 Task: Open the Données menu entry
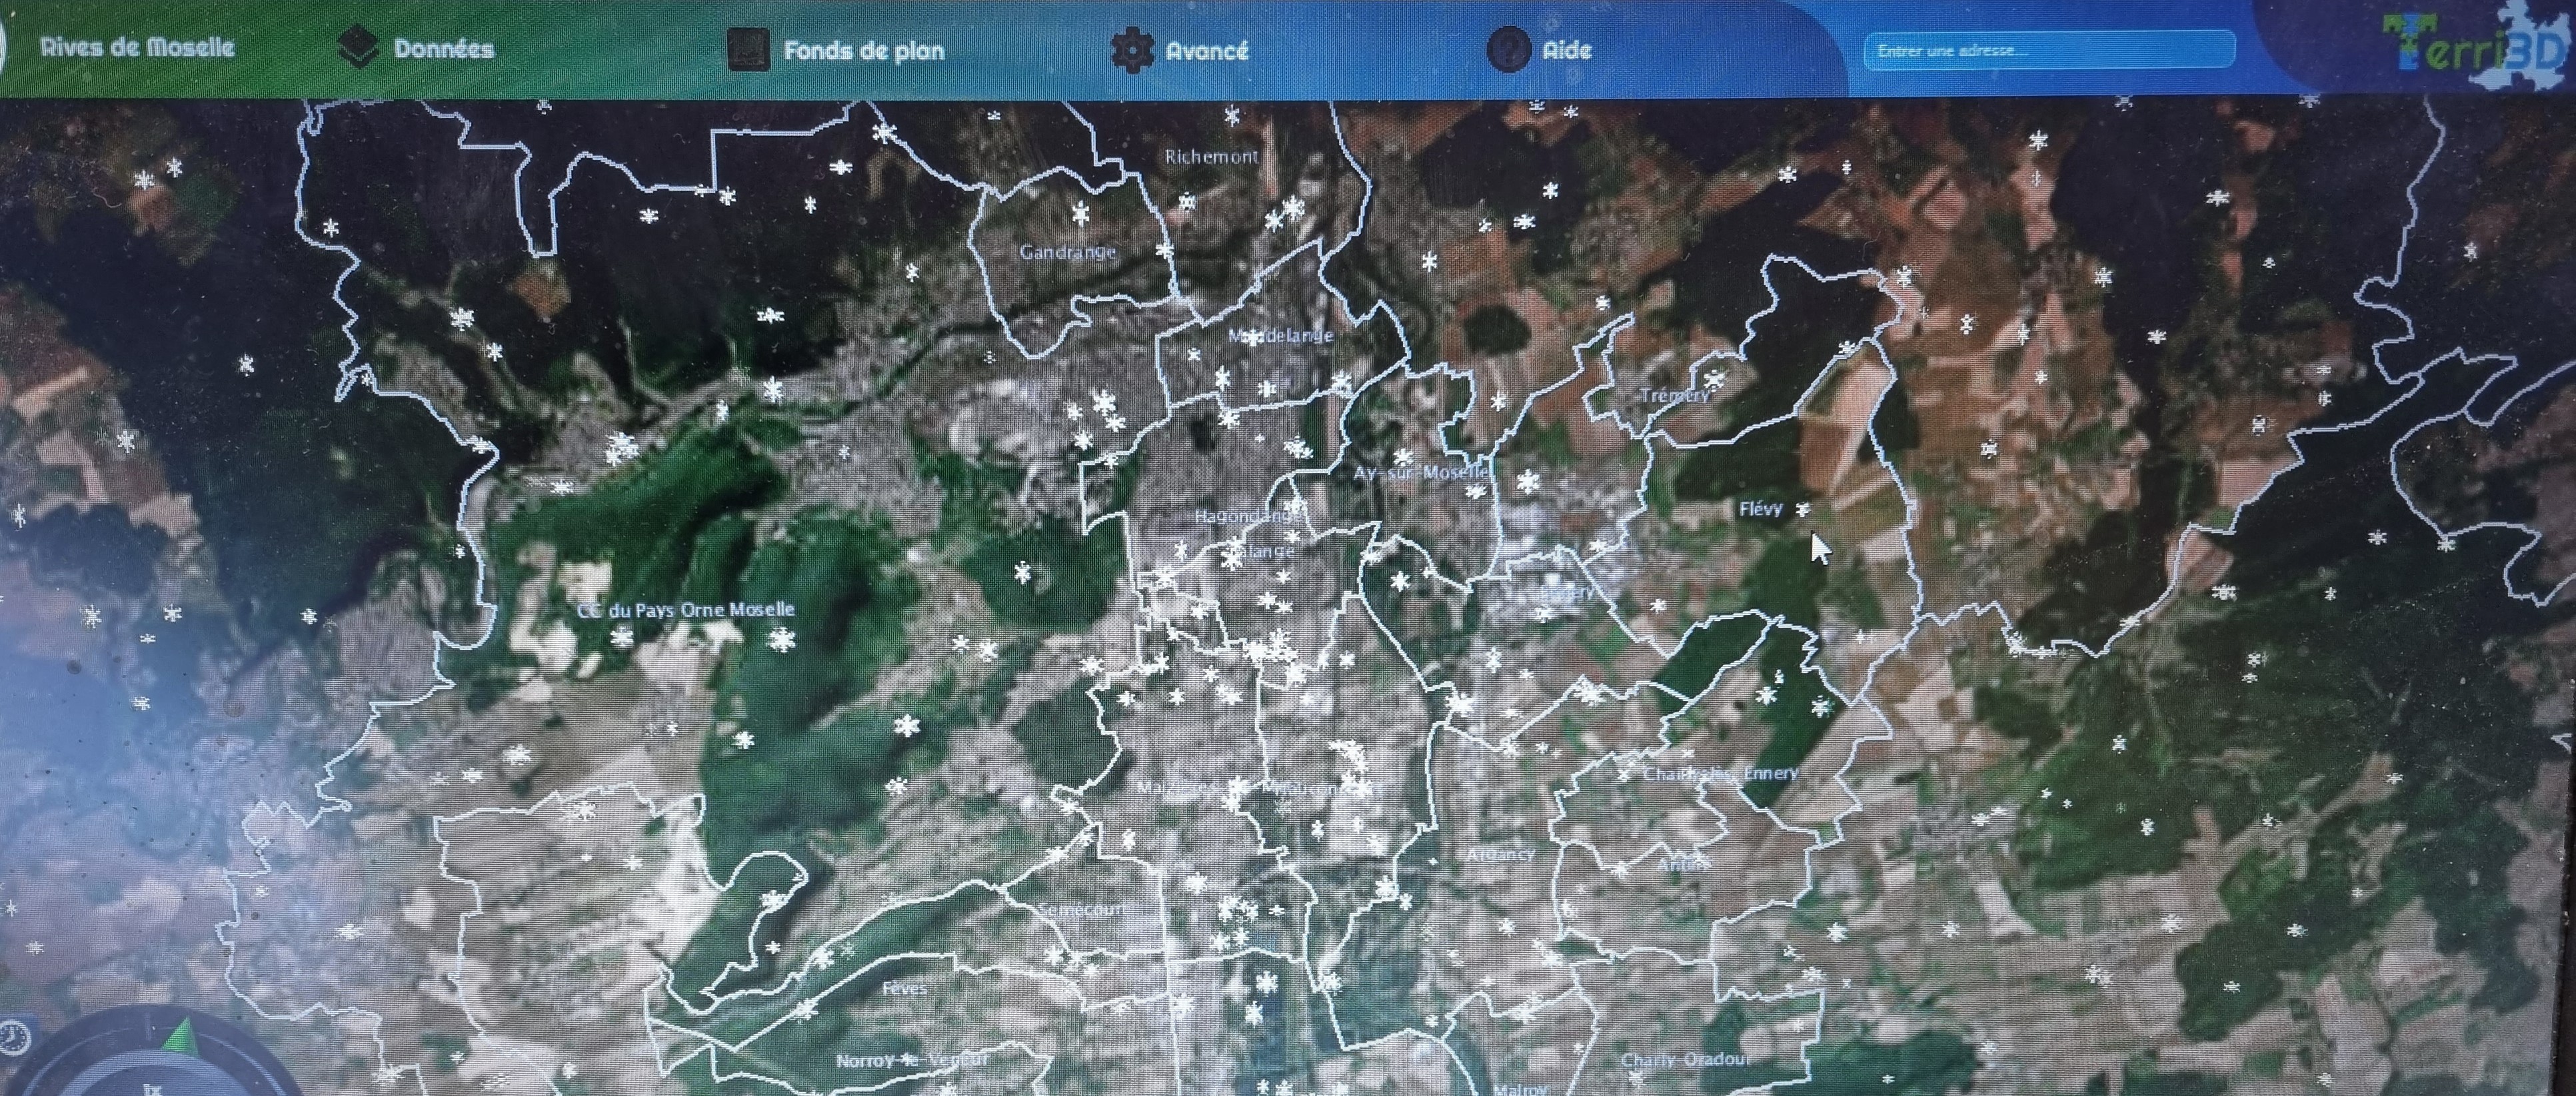click(x=444, y=46)
